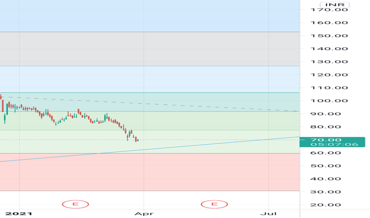Click the first earnings E marker

point(75,204)
